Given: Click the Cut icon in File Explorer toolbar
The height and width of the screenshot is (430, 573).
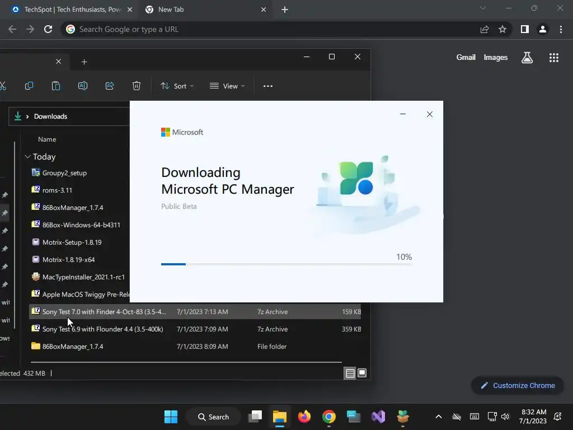Looking at the screenshot, I should [x=3, y=86].
